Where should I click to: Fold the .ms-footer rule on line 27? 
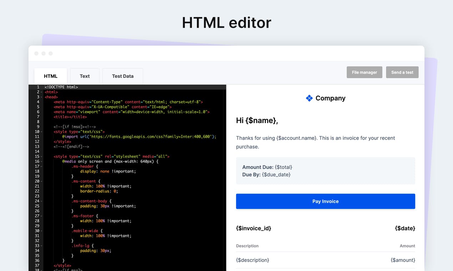tap(41, 216)
